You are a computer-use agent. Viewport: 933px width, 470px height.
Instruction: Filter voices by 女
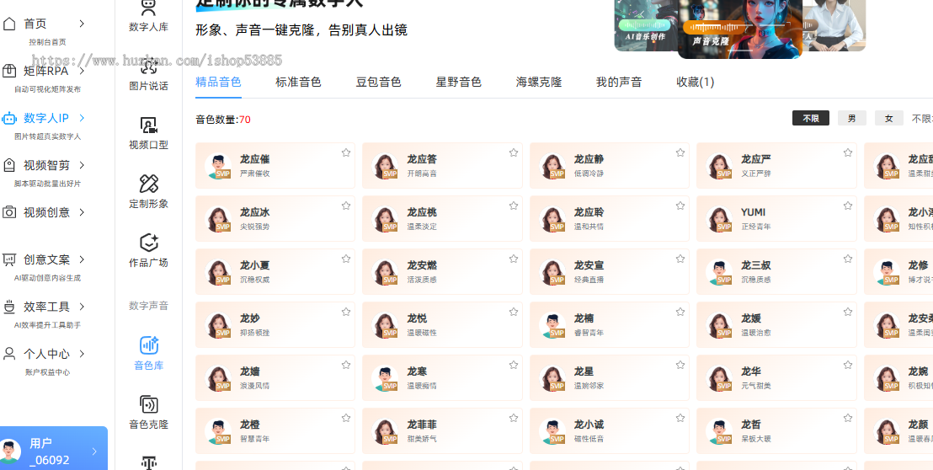[889, 119]
